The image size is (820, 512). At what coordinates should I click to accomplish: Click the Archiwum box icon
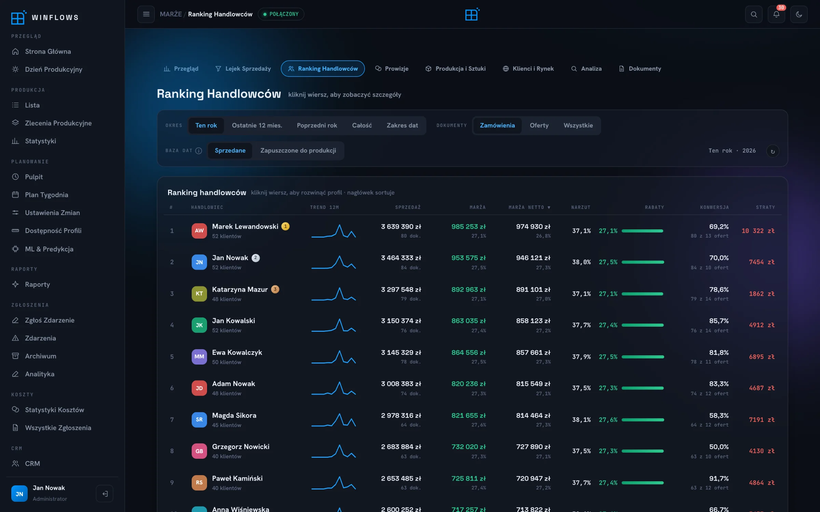coord(15,356)
